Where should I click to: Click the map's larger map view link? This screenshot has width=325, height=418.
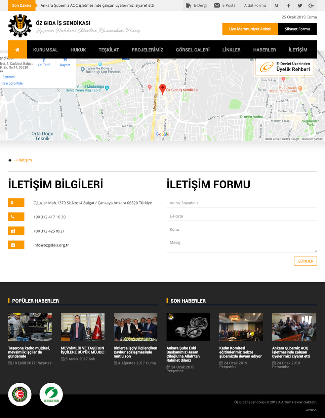[11, 83]
